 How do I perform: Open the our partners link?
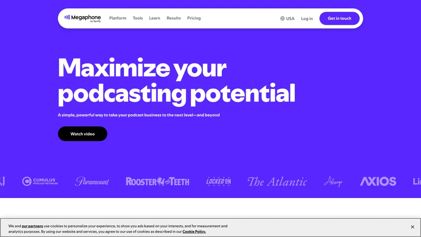click(32, 226)
